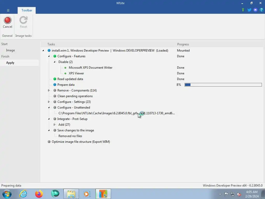The height and width of the screenshot is (199, 265).
Task: Click gray dot of Configure - Settings
Action: pyautogui.click(x=55, y=102)
